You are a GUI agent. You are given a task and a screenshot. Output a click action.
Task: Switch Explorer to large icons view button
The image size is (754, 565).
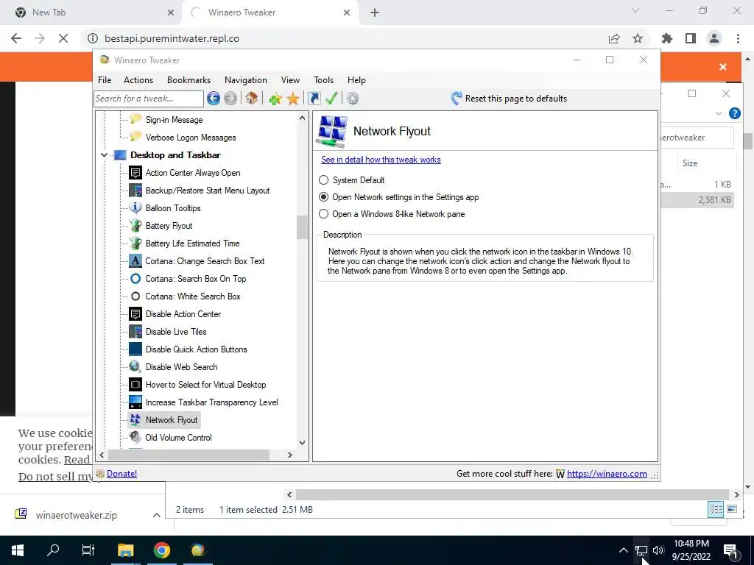[x=732, y=509]
